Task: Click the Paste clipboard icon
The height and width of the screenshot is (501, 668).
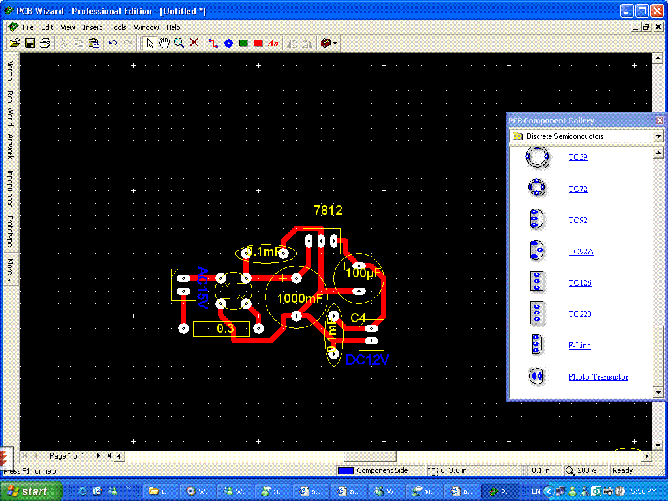Action: pyautogui.click(x=94, y=43)
